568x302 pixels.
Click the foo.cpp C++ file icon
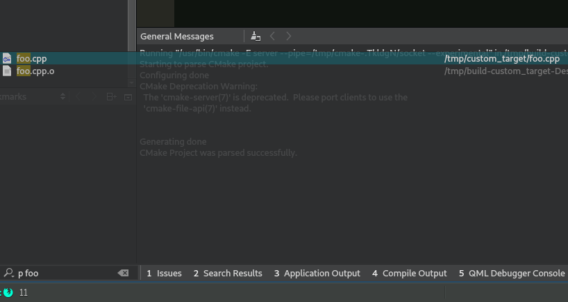click(x=7, y=59)
